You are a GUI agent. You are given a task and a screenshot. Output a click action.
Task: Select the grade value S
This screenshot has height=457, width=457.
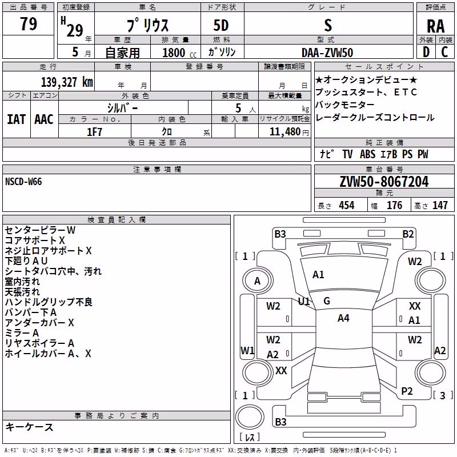click(328, 25)
